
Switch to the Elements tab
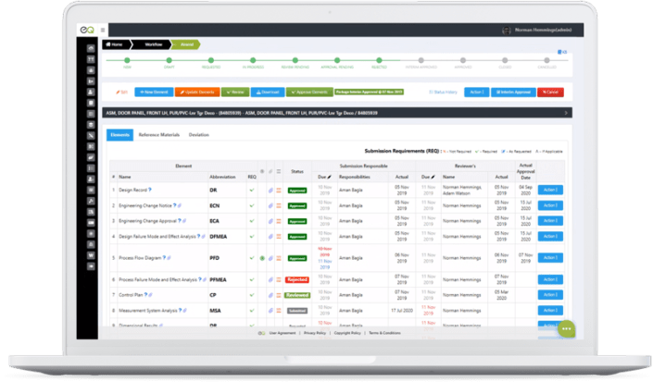(x=119, y=135)
